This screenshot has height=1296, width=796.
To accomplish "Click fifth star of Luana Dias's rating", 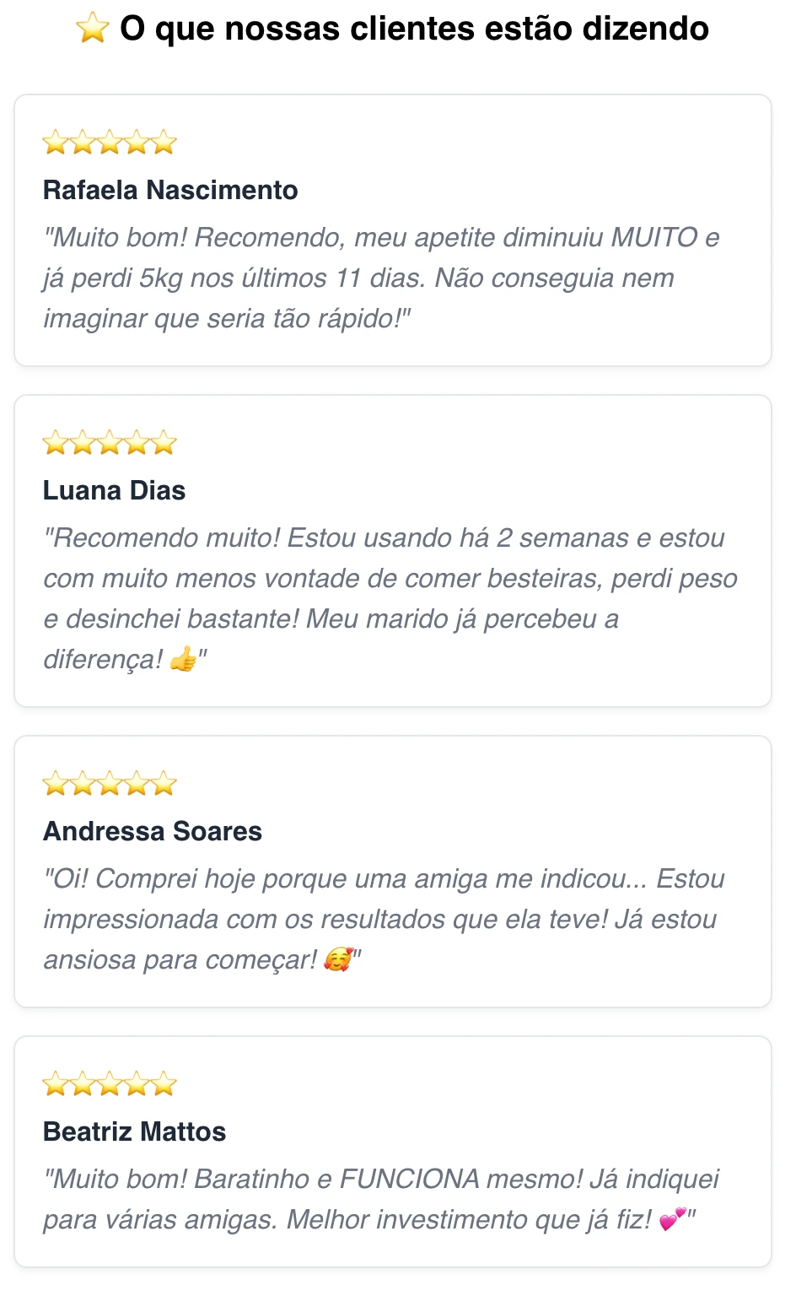I will pyautogui.click(x=164, y=443).
